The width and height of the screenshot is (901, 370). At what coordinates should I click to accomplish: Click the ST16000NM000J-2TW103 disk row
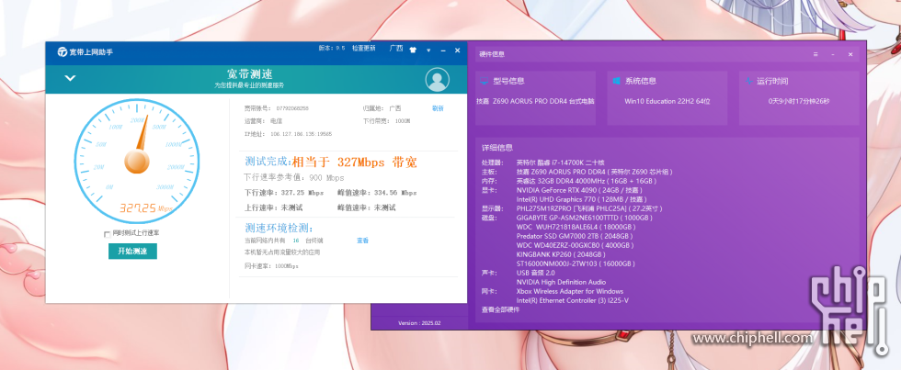576,263
